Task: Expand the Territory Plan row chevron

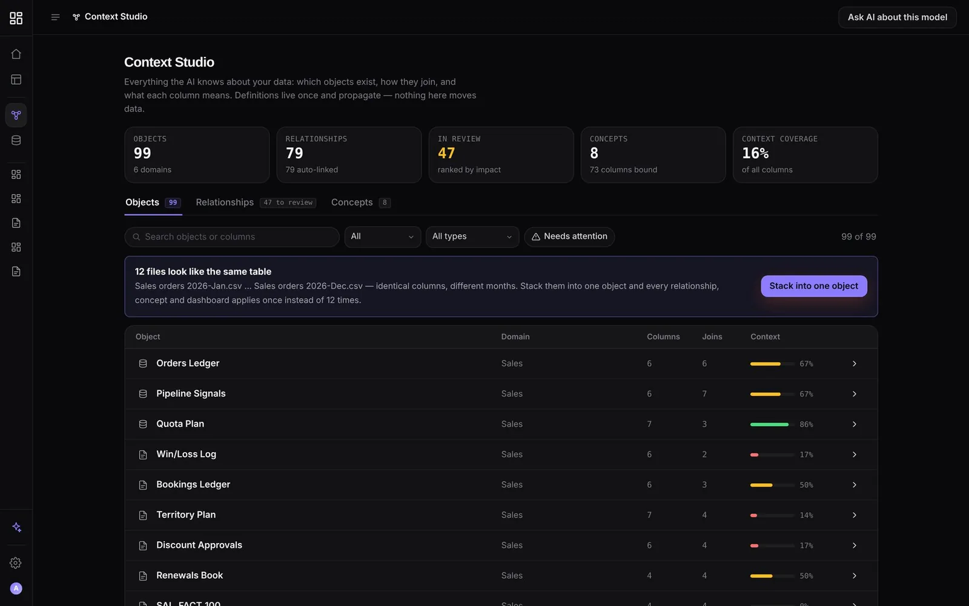Action: coord(855,515)
